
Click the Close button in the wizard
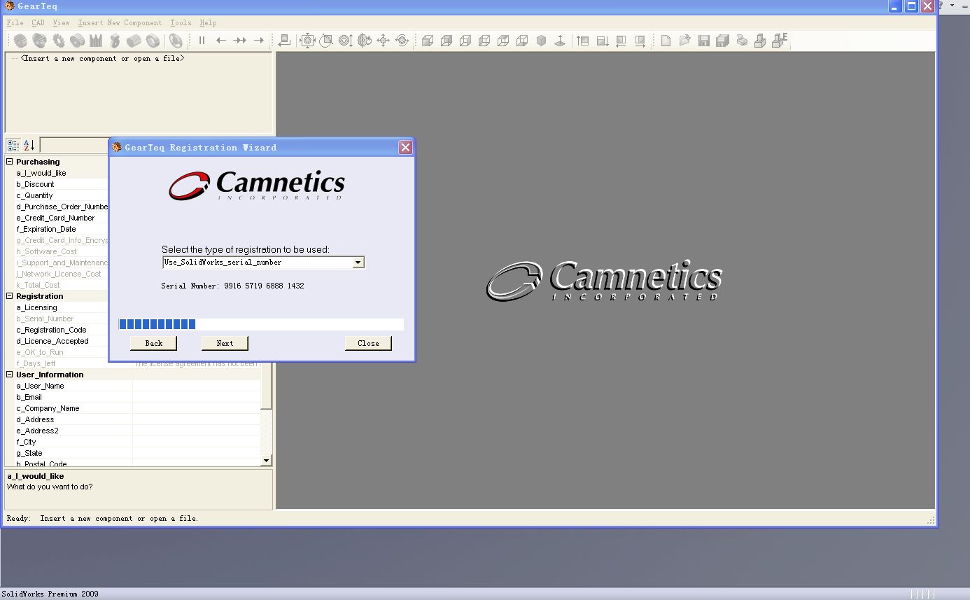(x=368, y=343)
